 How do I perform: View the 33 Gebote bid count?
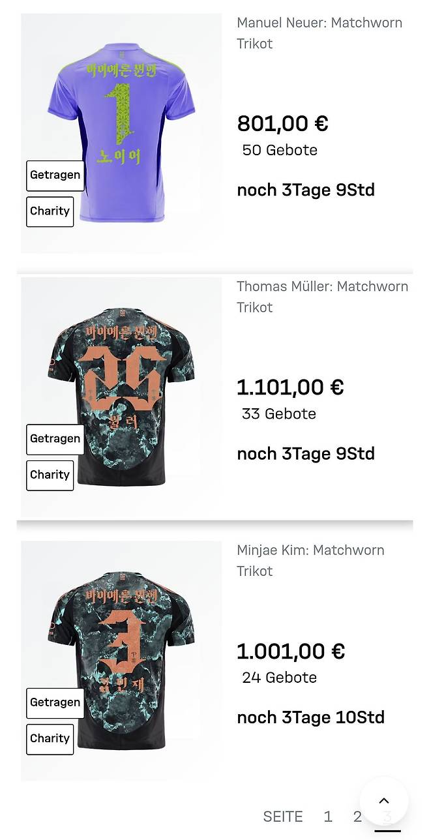pos(279,413)
